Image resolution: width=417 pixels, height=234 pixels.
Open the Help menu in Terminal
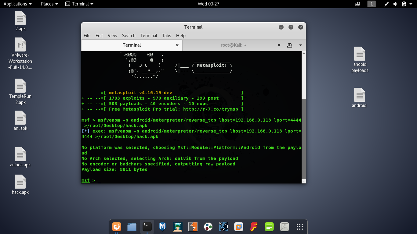pyautogui.click(x=181, y=36)
